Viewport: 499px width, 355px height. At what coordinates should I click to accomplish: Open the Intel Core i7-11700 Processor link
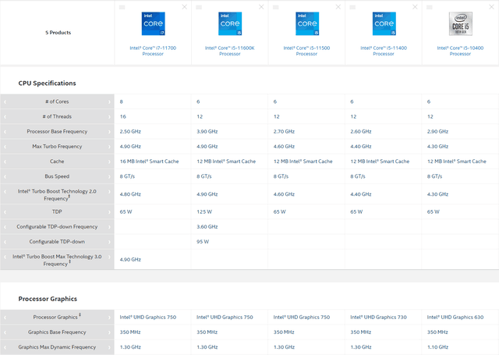coord(153,51)
